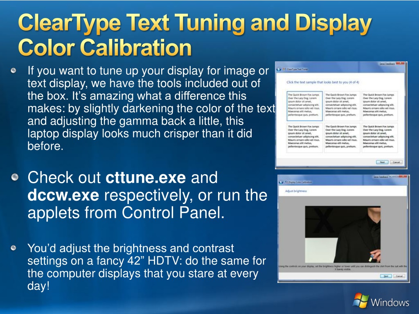Click Next in Display Color Calibration
419x314 pixels.
coord(386,276)
